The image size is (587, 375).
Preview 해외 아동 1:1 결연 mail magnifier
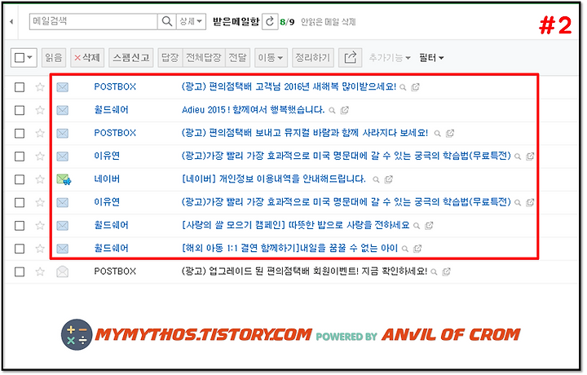click(404, 249)
